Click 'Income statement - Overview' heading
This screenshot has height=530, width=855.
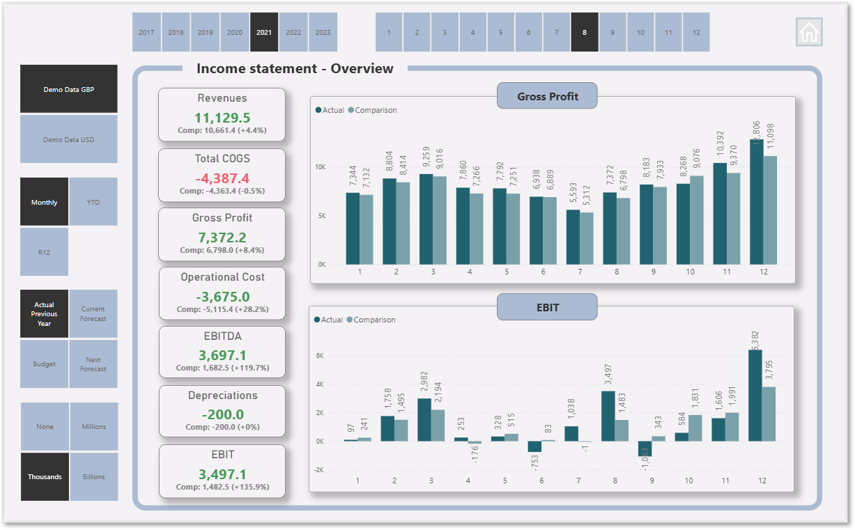click(295, 68)
